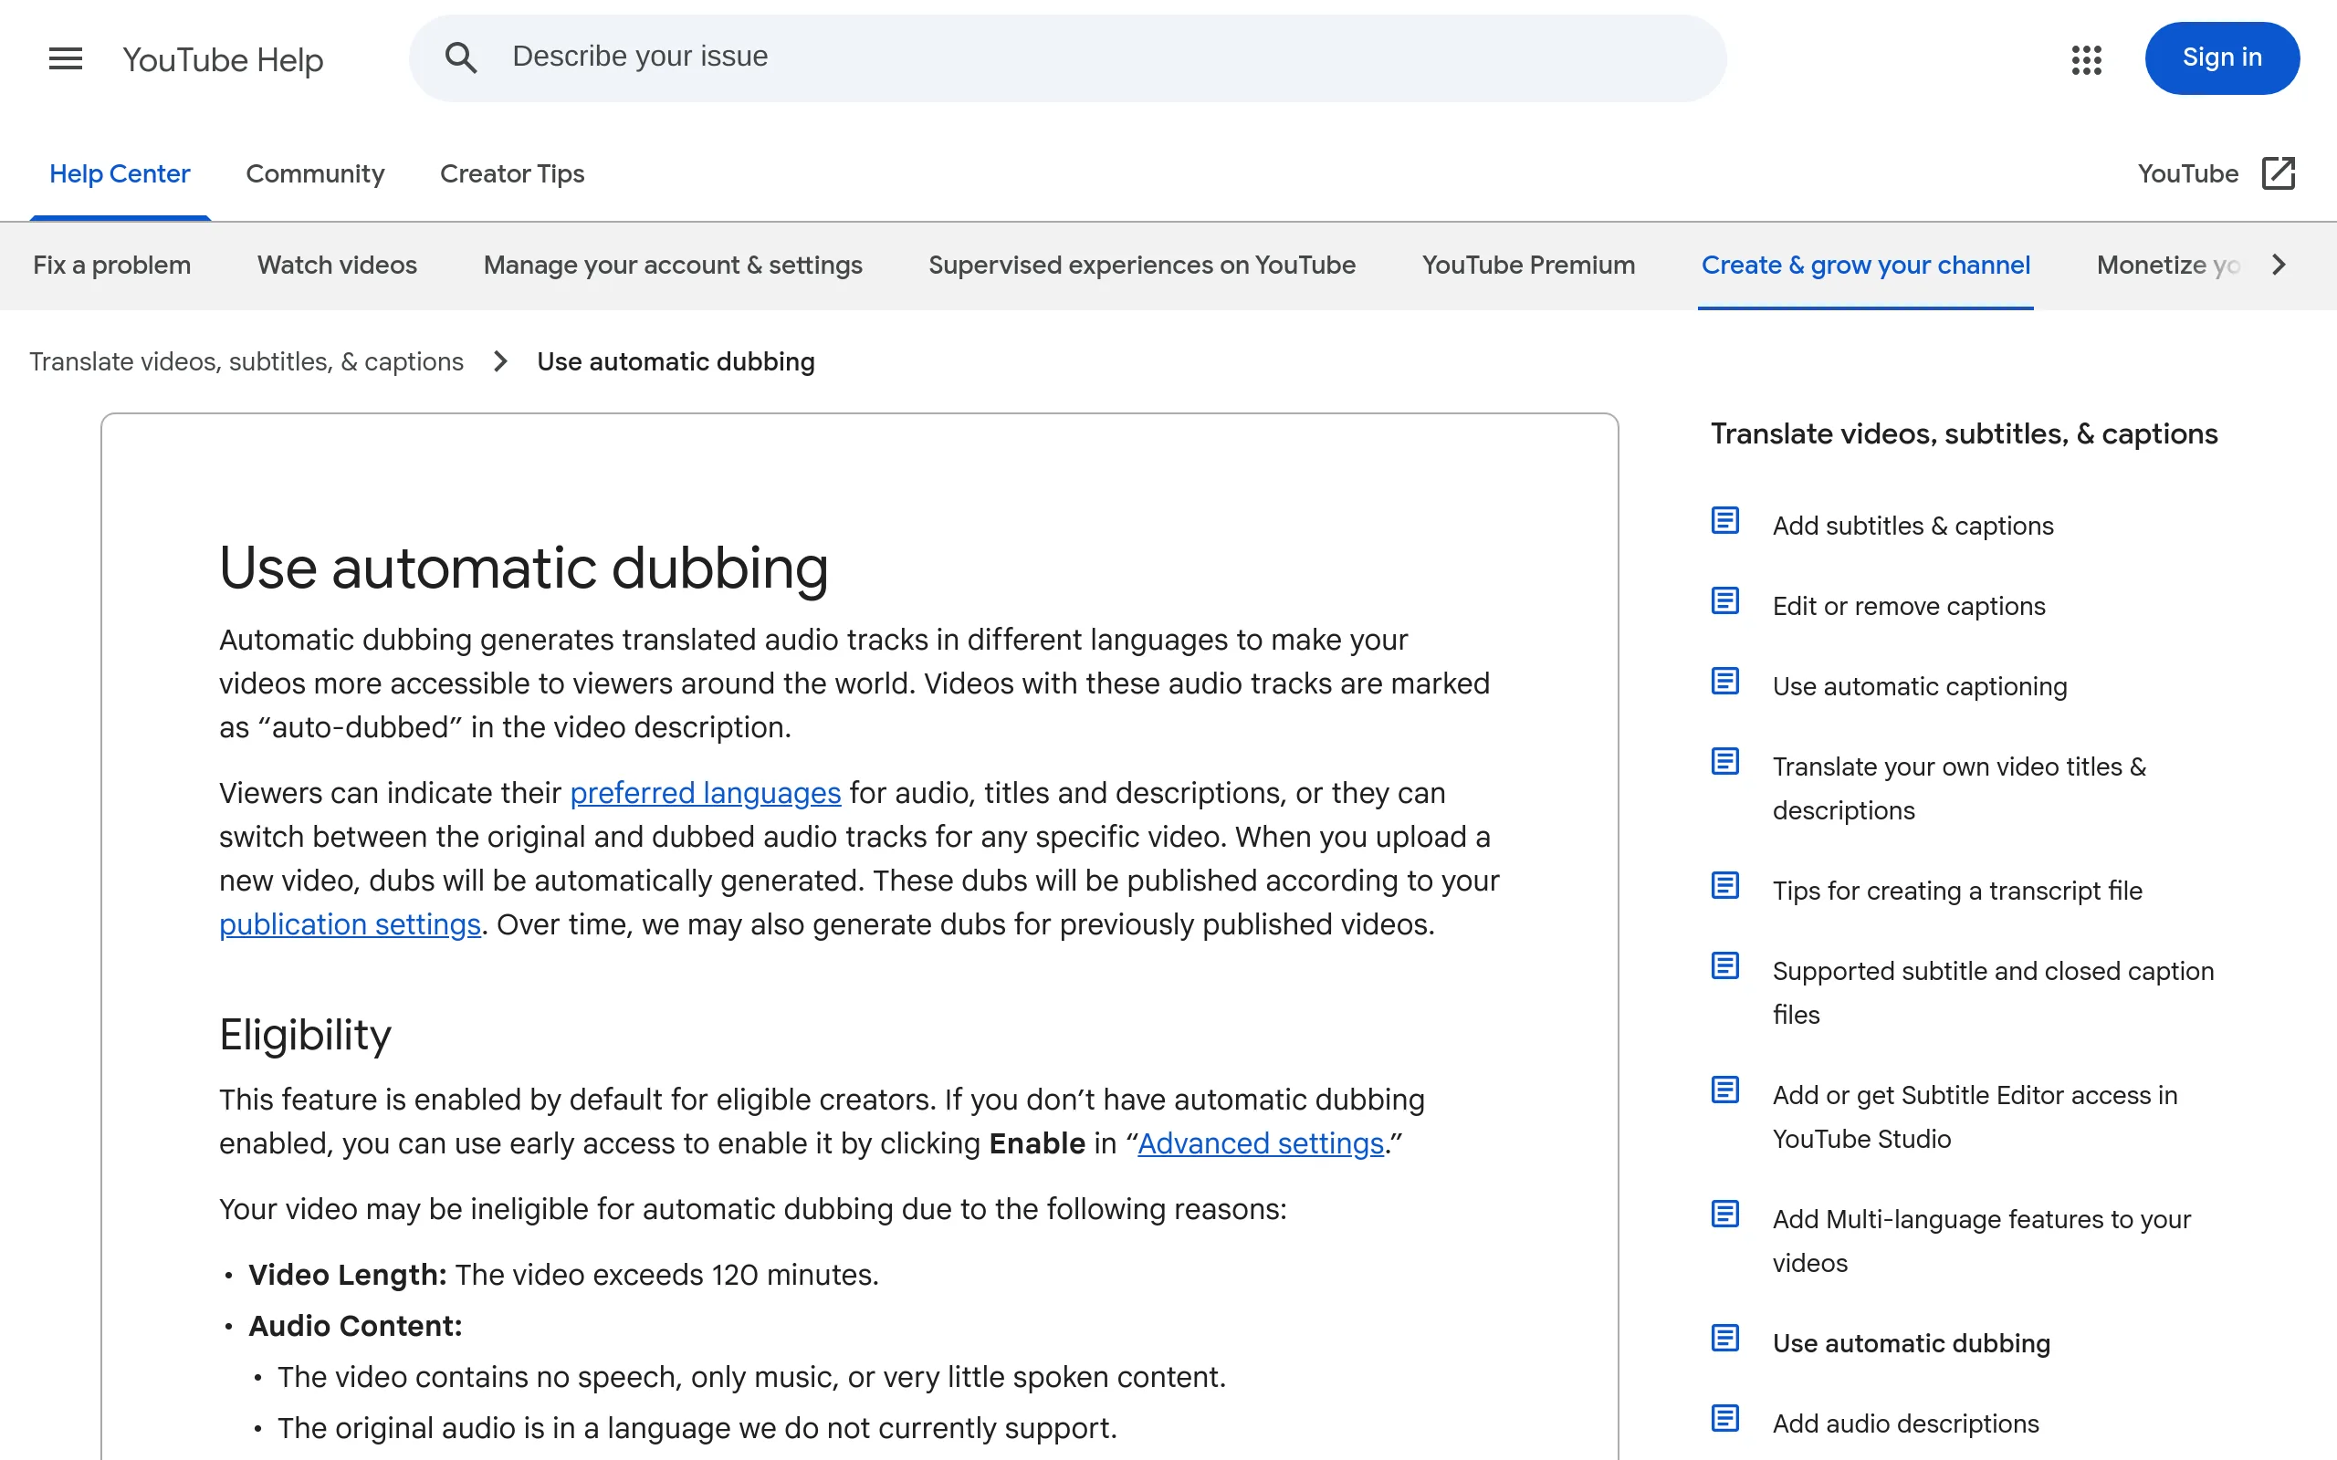Open the YouTube text link at top right
The height and width of the screenshot is (1460, 2337).
click(x=2187, y=173)
